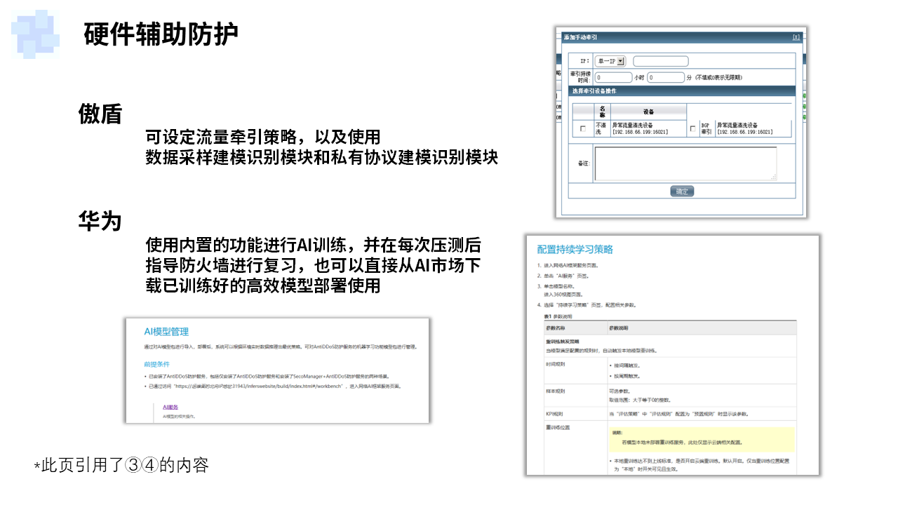Click the 配置持续学习策略 heading
Viewport: 898px width, 505px height.
[575, 249]
